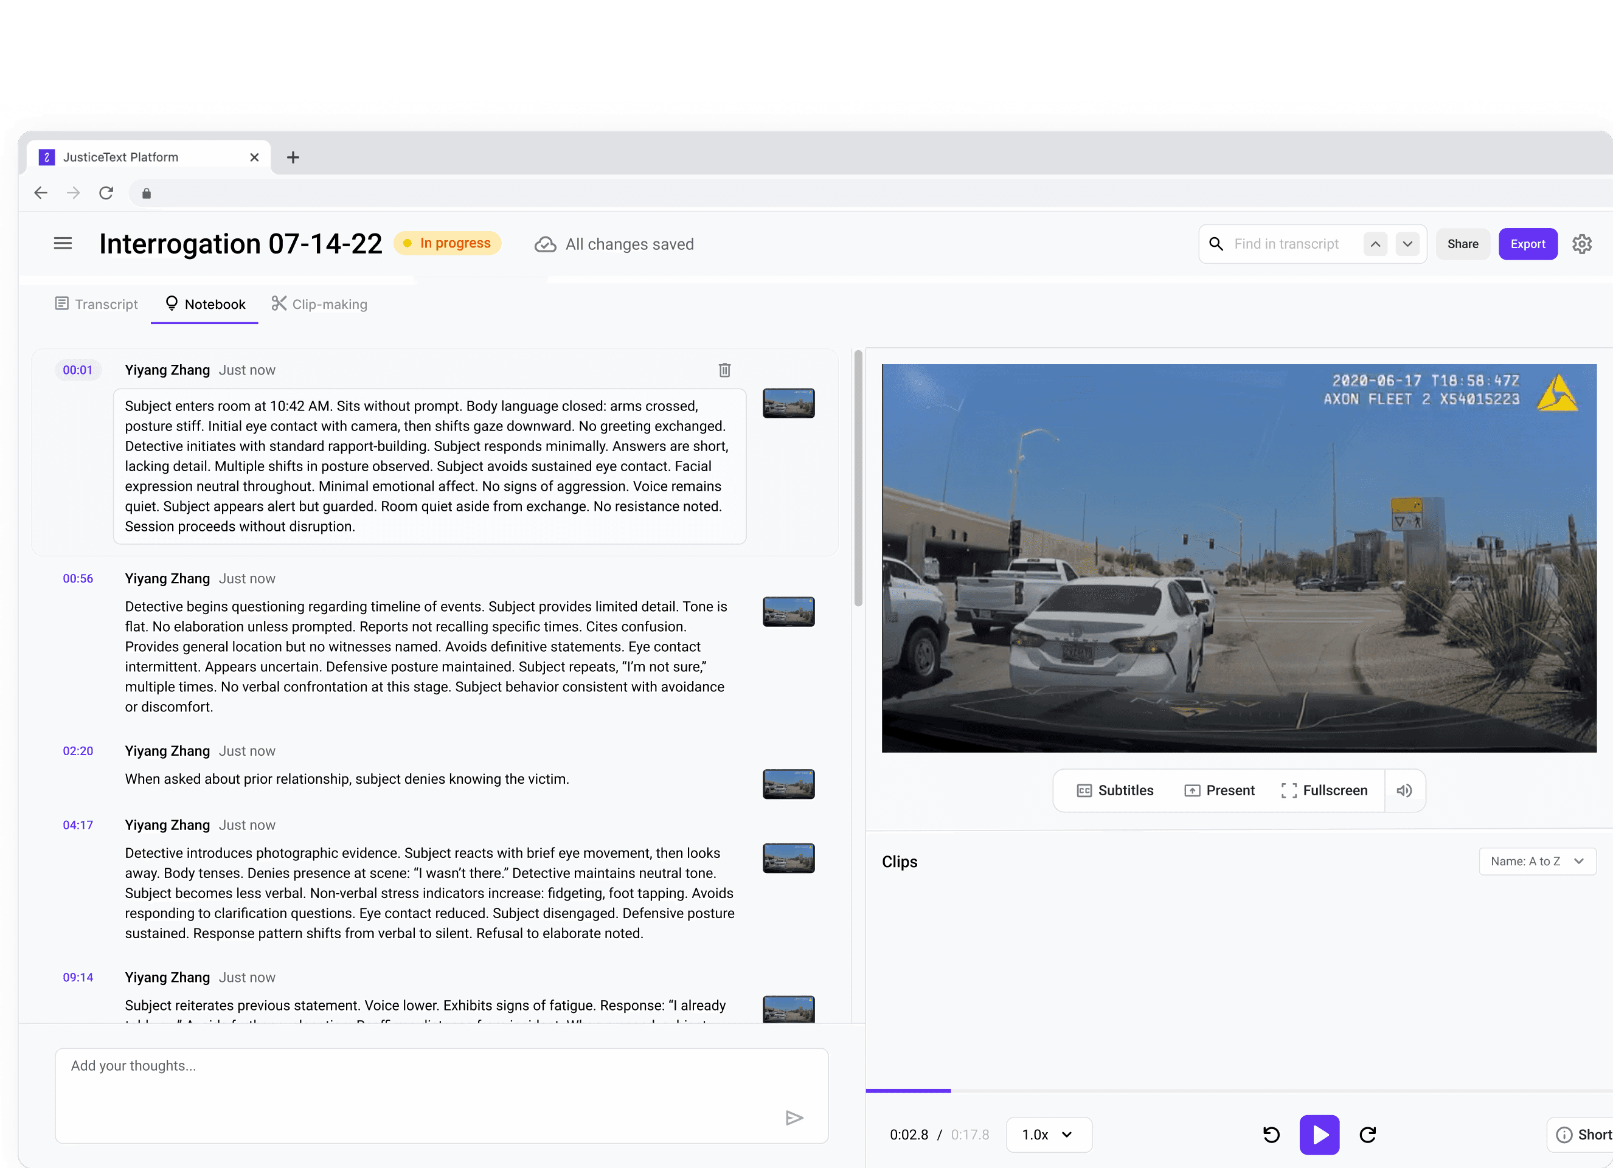Open the In progress status selector

[x=447, y=243]
